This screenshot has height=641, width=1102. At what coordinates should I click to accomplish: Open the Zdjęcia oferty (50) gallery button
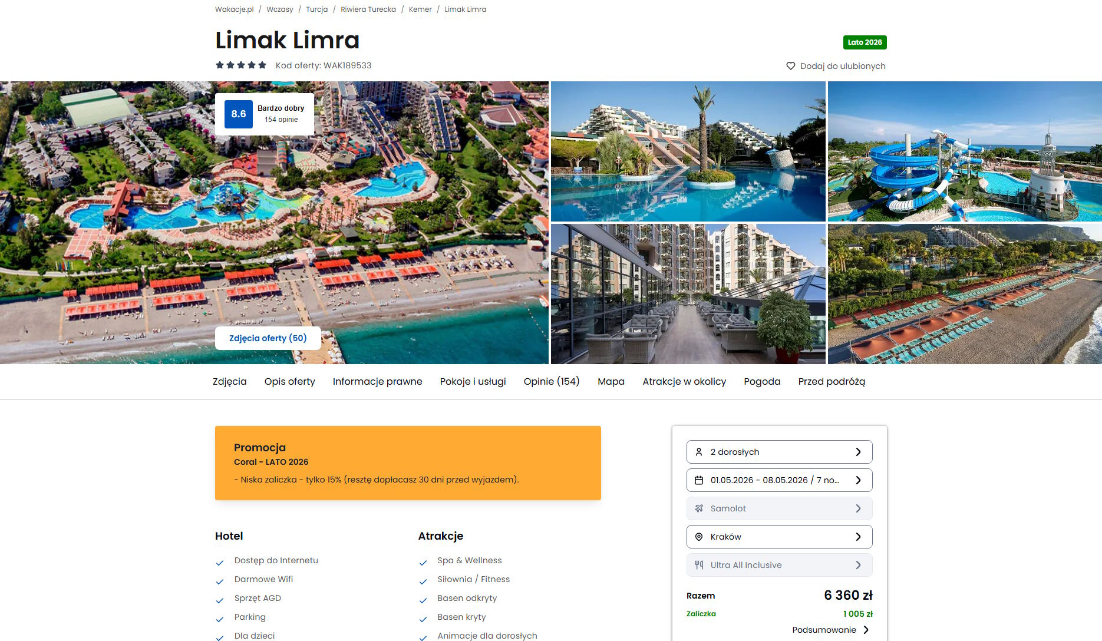(268, 338)
